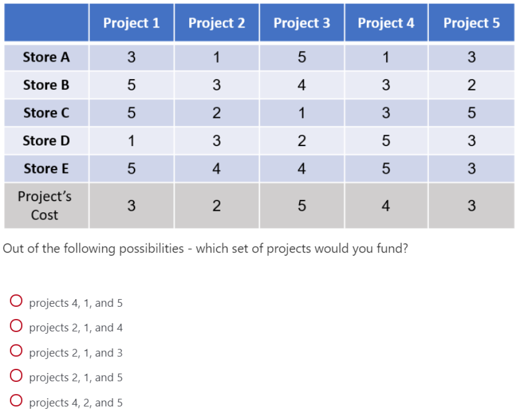Select the Project 5 header cell
520x417 pixels.
(x=471, y=23)
